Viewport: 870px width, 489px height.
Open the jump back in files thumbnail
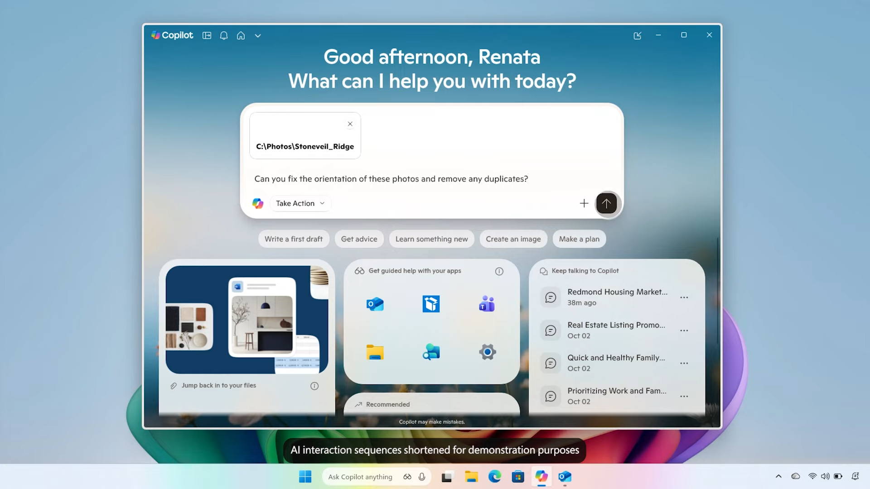247,320
